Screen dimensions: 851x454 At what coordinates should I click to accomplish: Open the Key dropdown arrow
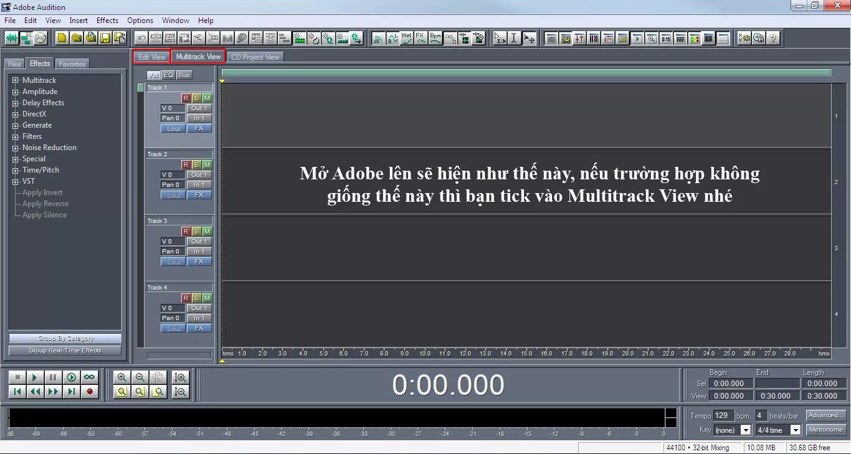coord(746,430)
